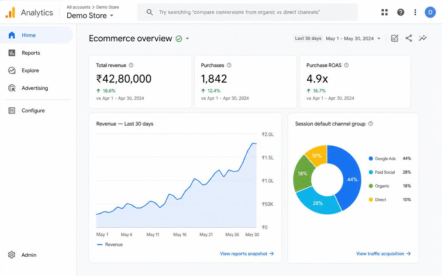This screenshot has width=442, height=276.
Task: Focus the Analytics search field
Action: coord(248,12)
